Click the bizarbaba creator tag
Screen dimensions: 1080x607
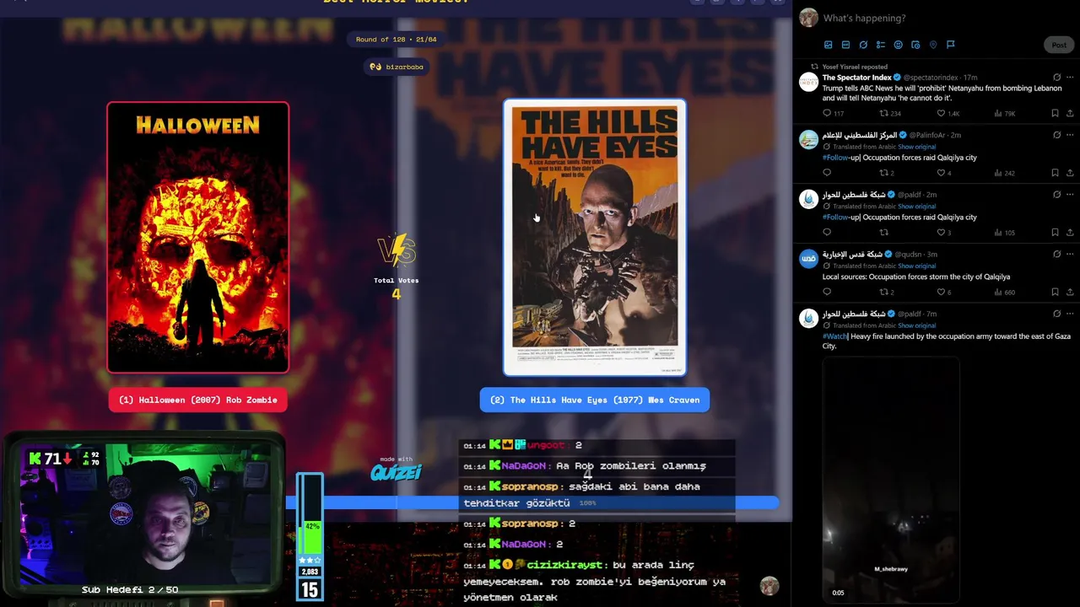[397, 67]
